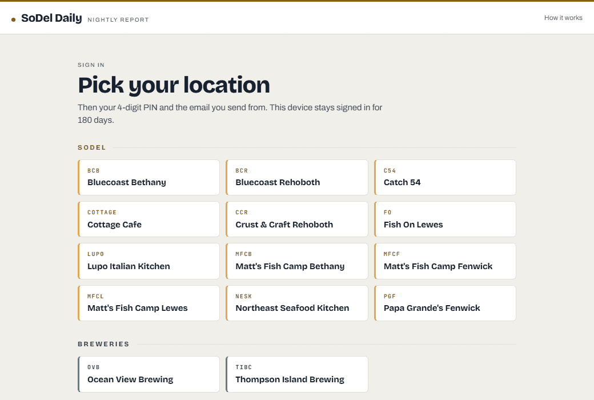Choose Matt's Fish Camp Bethany
The width and height of the screenshot is (594, 400).
296,261
